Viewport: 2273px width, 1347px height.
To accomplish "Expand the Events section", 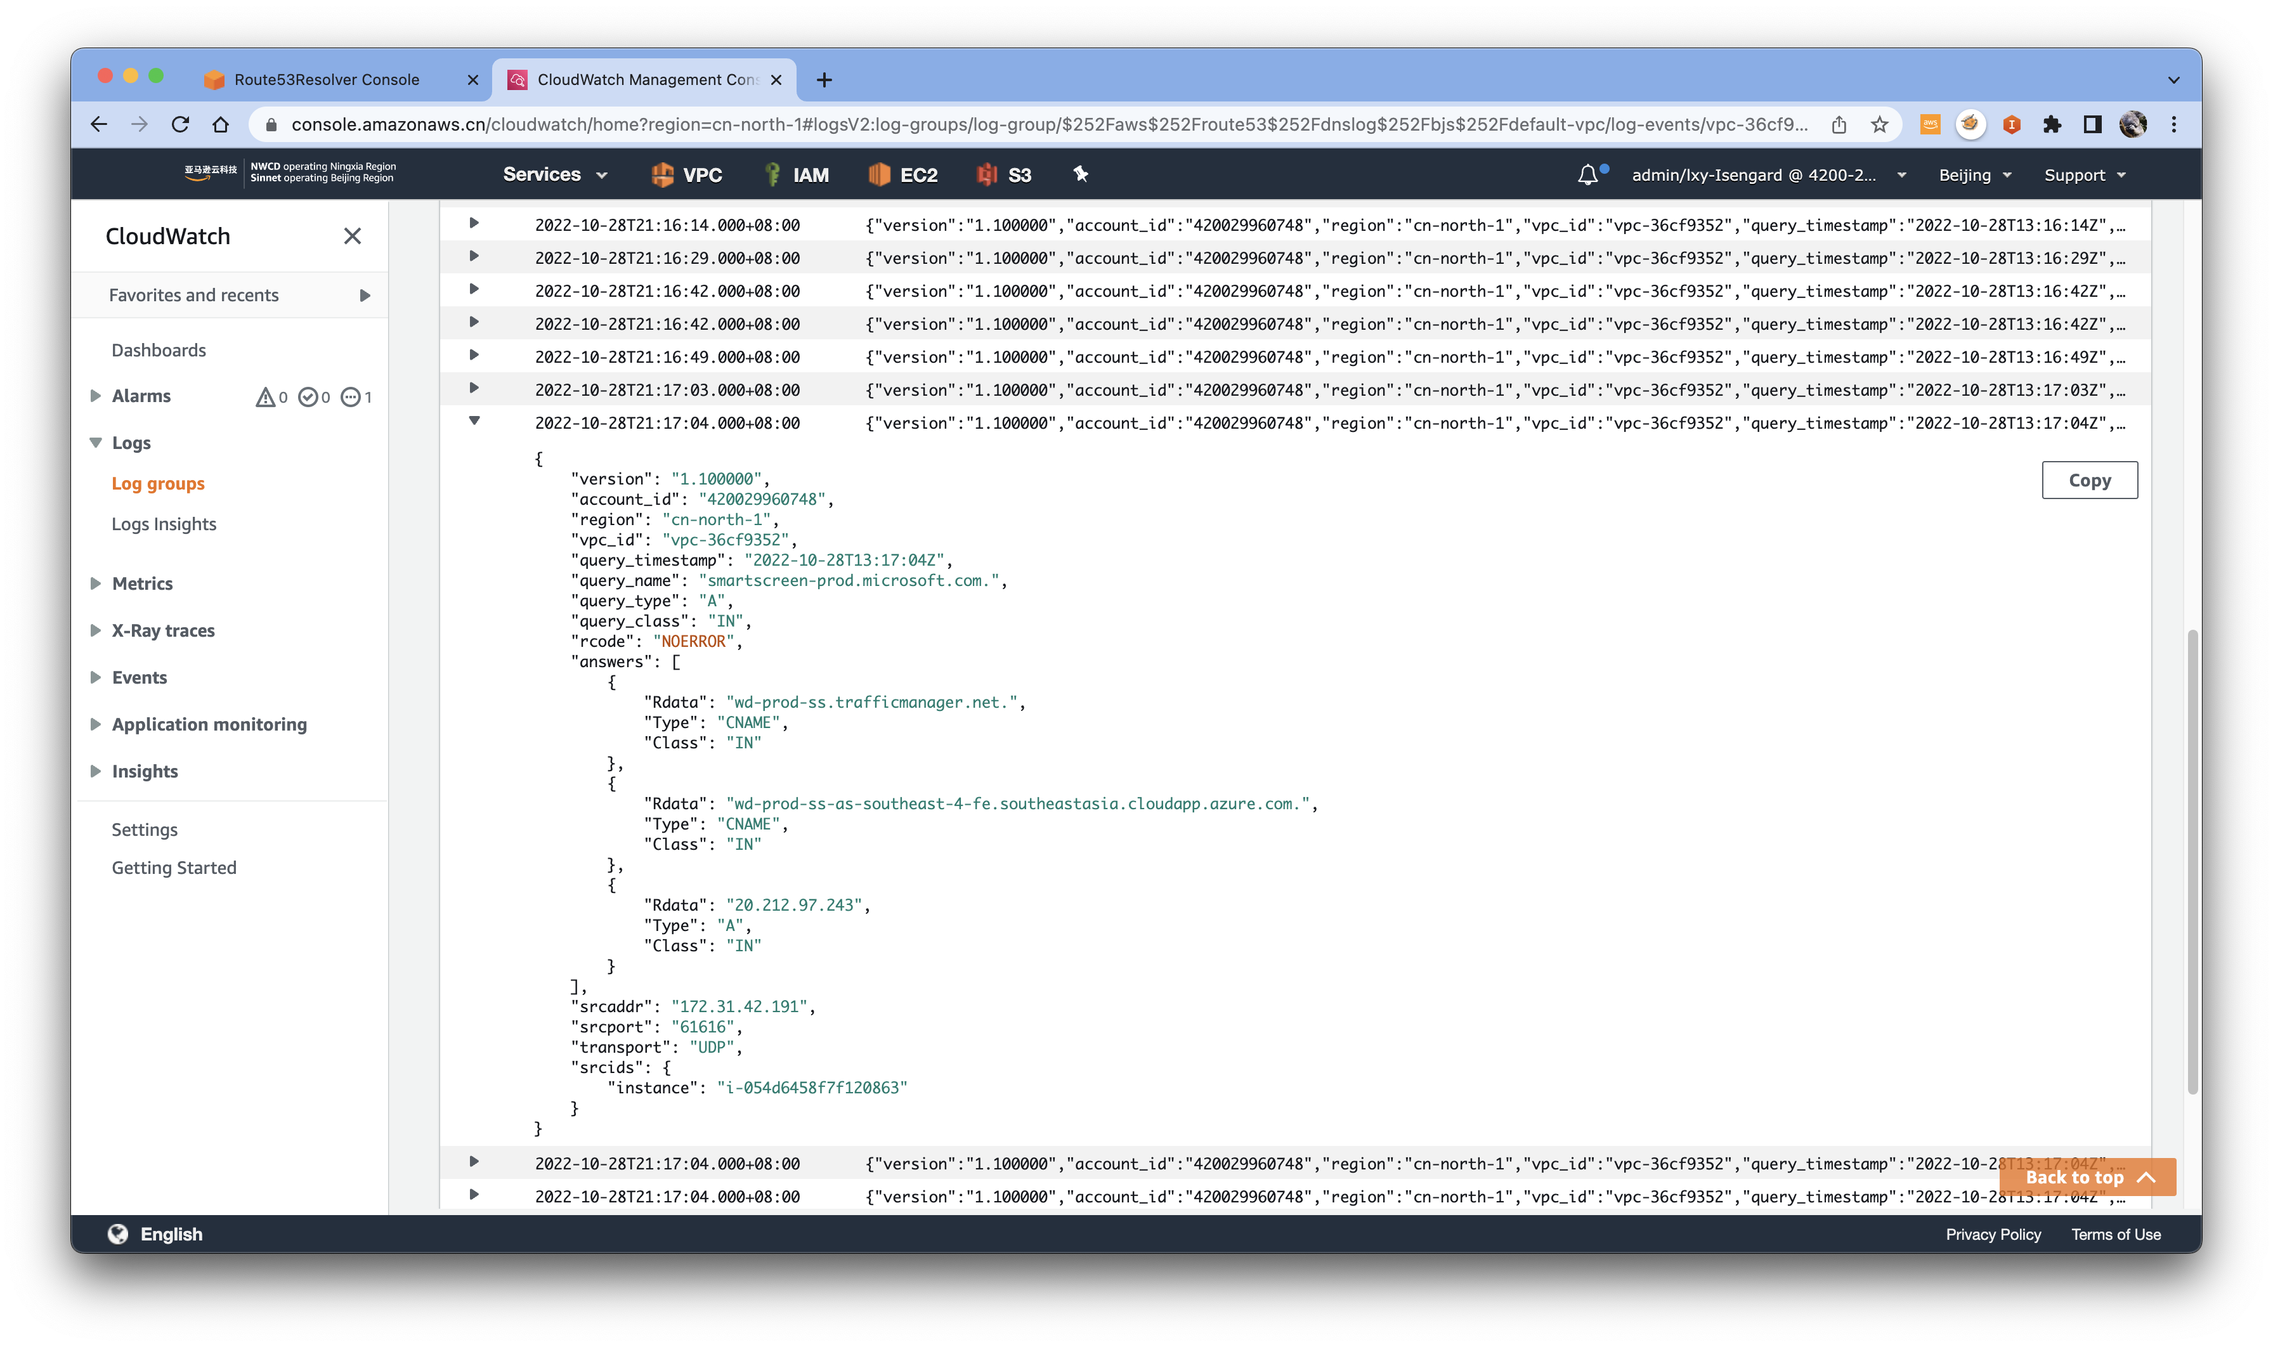I will [95, 677].
